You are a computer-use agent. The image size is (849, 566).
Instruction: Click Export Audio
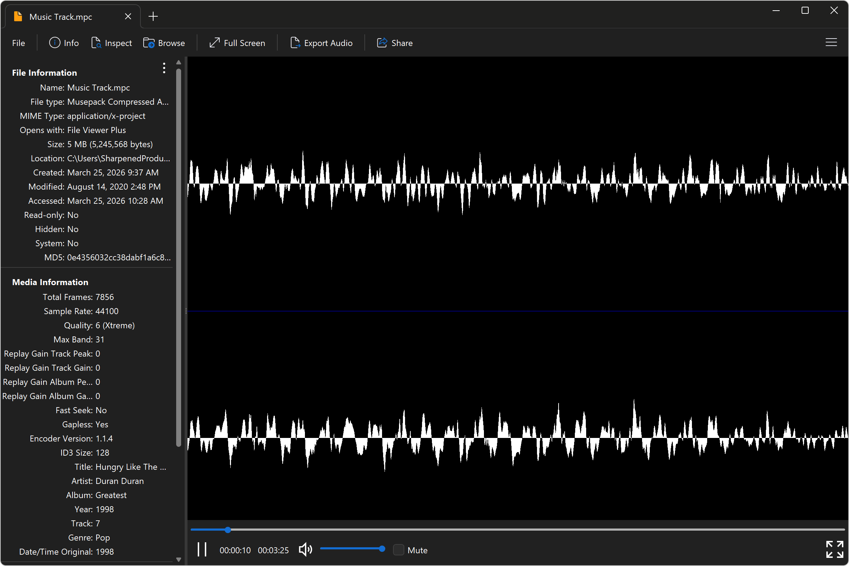(321, 43)
